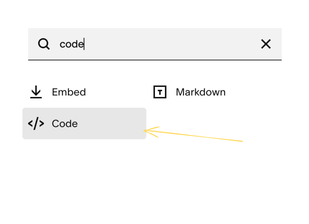Choose Markdown from the results menu
This screenshot has height=224, width=309.
click(200, 92)
